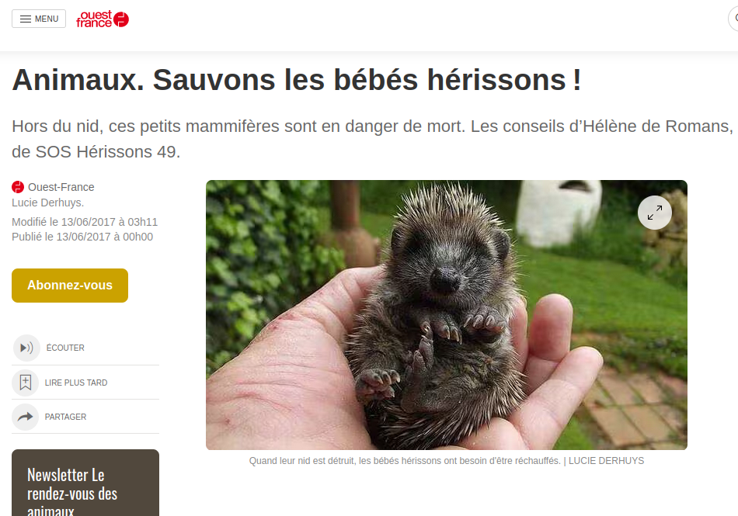Click the author name Lucie Derhuys
The height and width of the screenshot is (516, 738).
click(x=47, y=203)
